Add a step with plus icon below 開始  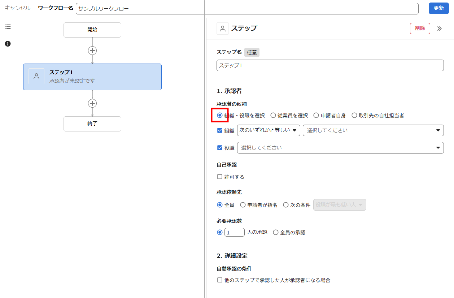92,51
